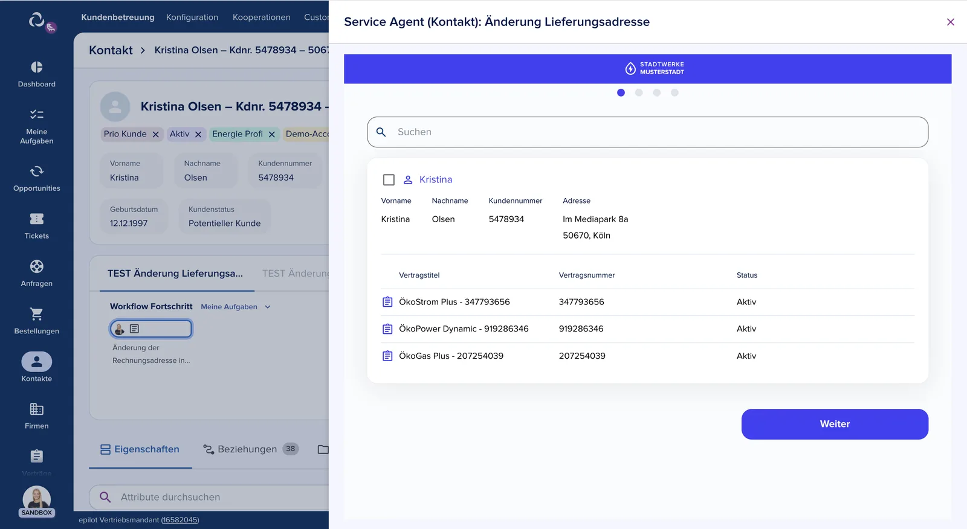967x529 pixels.
Task: Open Bestellungen shopping cart icon
Action: click(36, 314)
